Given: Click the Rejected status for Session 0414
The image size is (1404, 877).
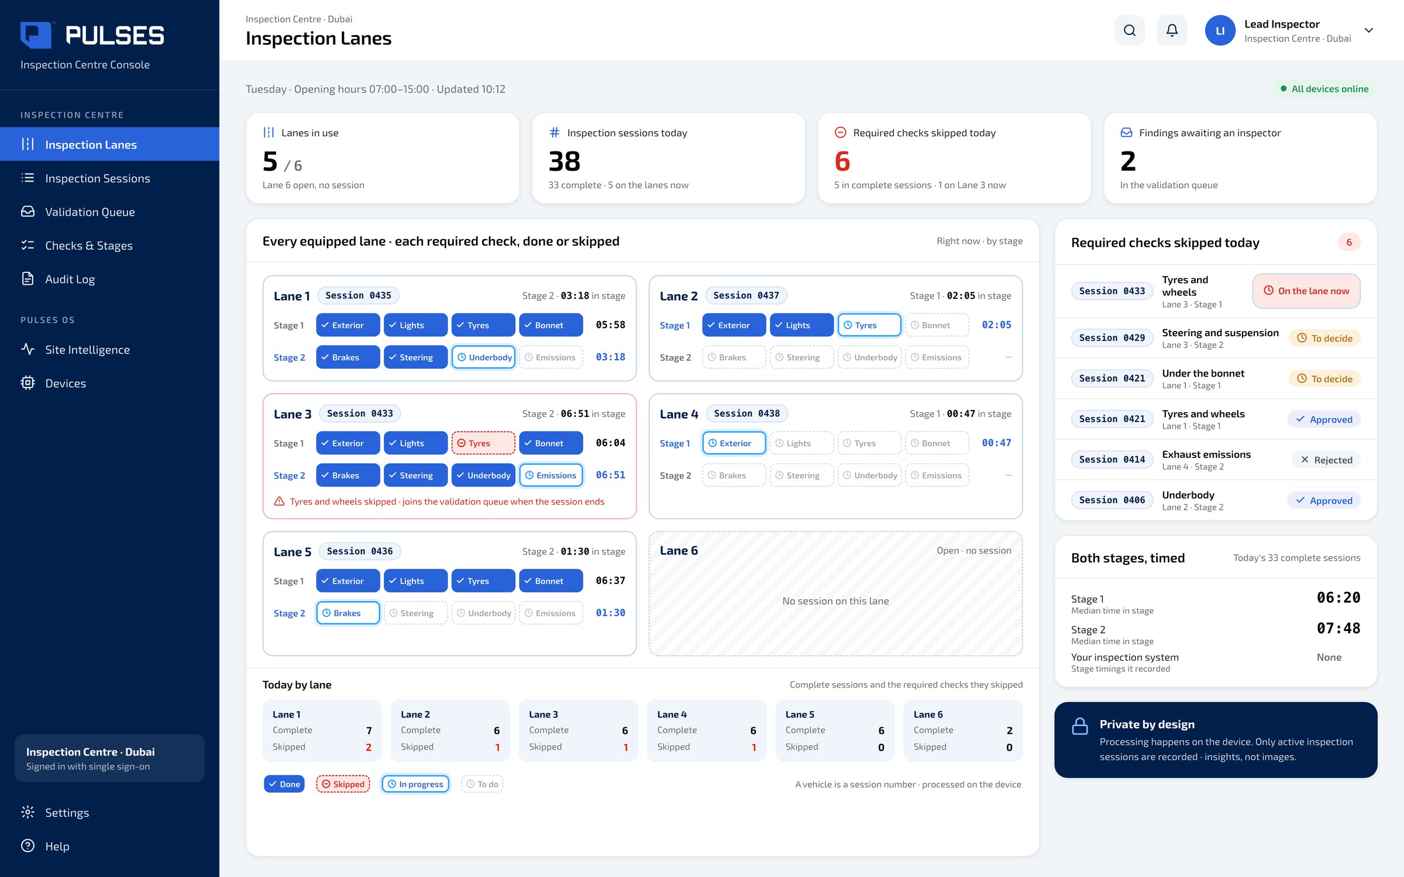Looking at the screenshot, I should (1326, 460).
